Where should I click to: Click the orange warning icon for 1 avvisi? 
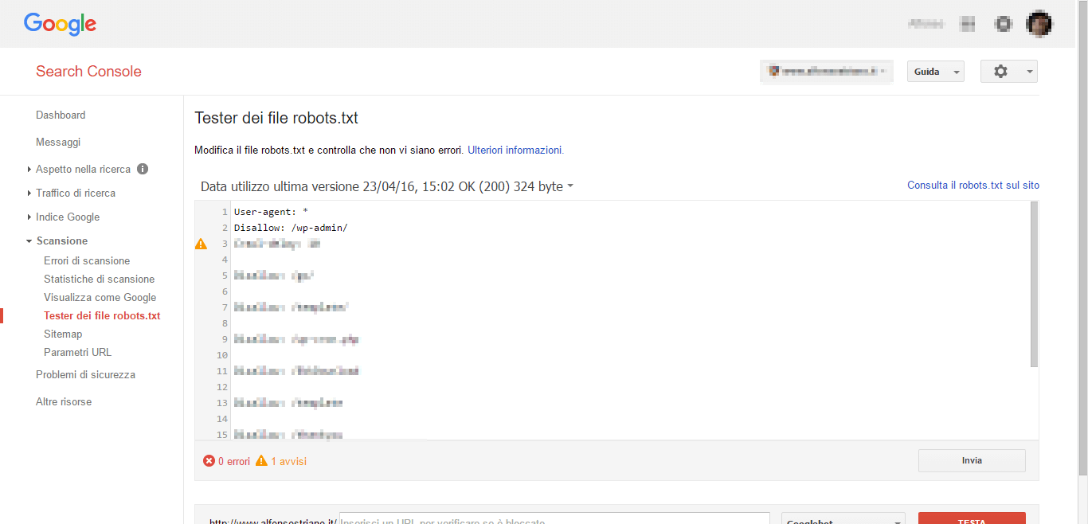point(261,461)
